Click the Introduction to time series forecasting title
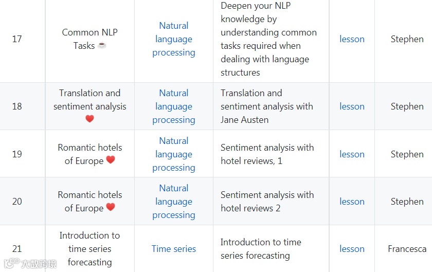This screenshot has width=432, height=272. (90, 249)
